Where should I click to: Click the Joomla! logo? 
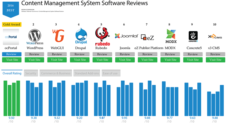(x=126, y=36)
